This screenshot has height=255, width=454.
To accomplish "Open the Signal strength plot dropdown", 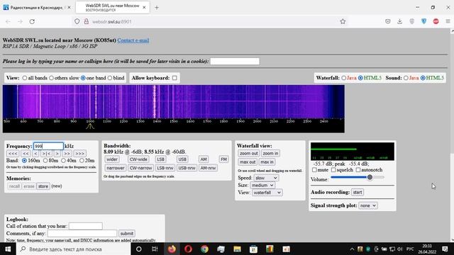I will click(367, 205).
